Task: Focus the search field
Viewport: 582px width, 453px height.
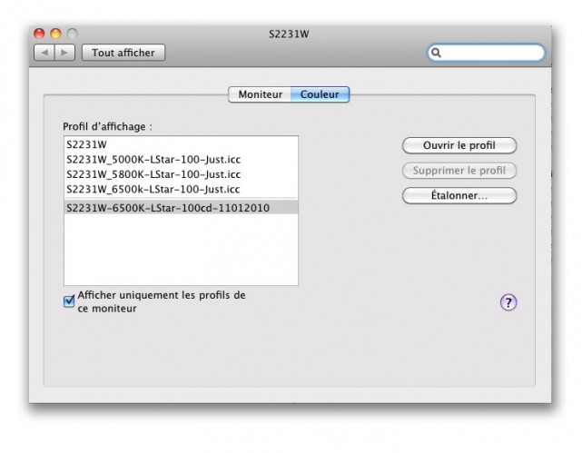Action: coord(486,53)
